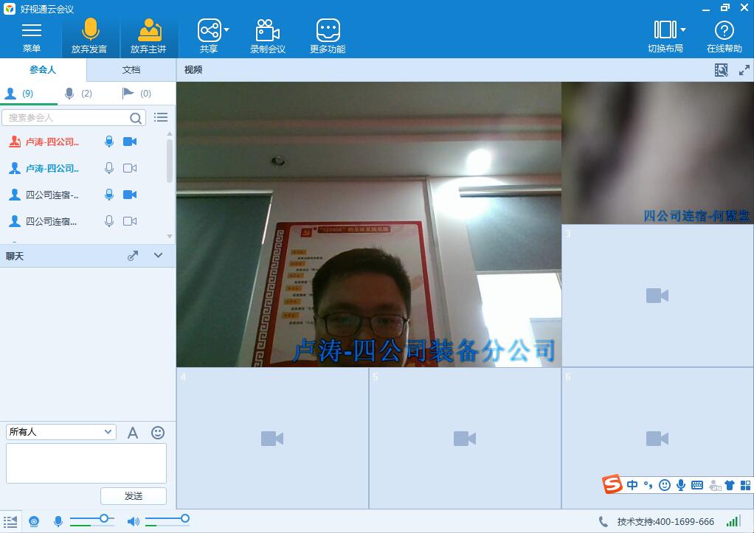Toggle microphone of first participant 卢涛
The height and width of the screenshot is (533, 754).
tap(109, 142)
